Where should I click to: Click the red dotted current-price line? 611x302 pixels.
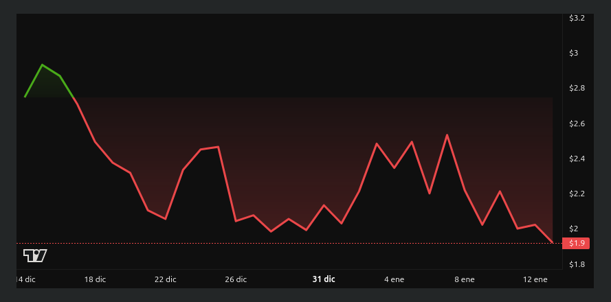tap(289, 243)
